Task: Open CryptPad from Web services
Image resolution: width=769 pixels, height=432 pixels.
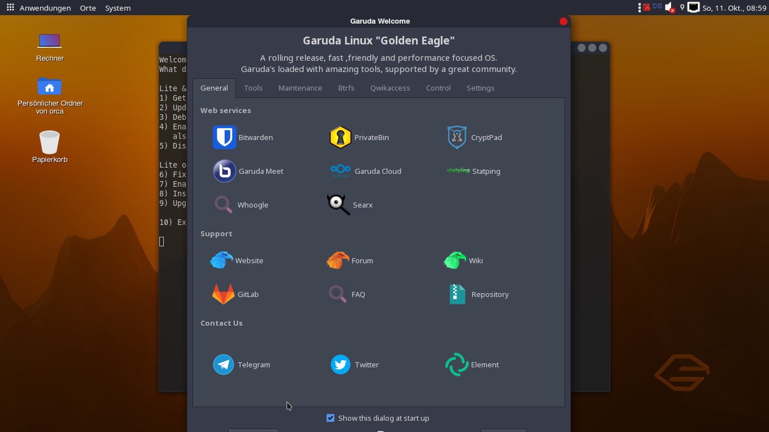Action: click(475, 137)
